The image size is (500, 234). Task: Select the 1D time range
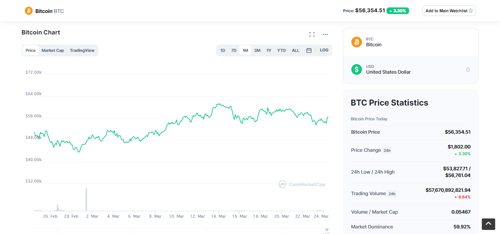point(223,50)
